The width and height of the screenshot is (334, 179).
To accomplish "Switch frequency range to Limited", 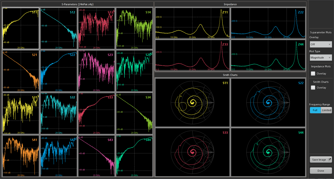I will (x=327, y=110).
